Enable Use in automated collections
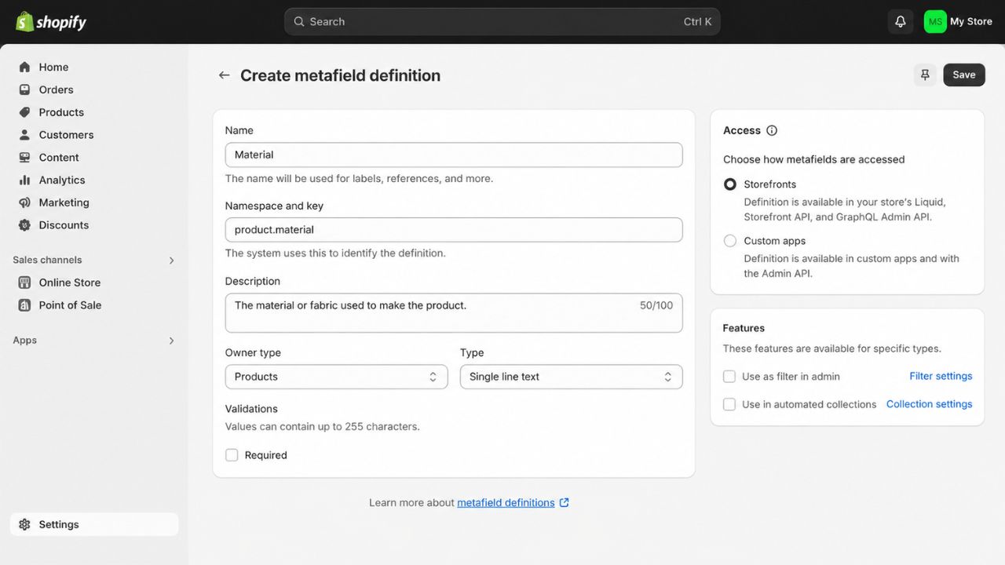The image size is (1005, 565). [x=729, y=404]
